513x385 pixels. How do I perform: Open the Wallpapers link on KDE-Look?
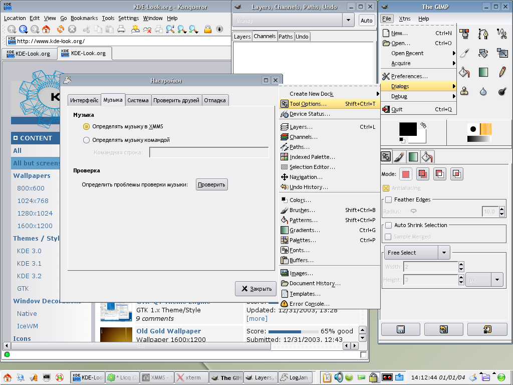pyautogui.click(x=32, y=175)
